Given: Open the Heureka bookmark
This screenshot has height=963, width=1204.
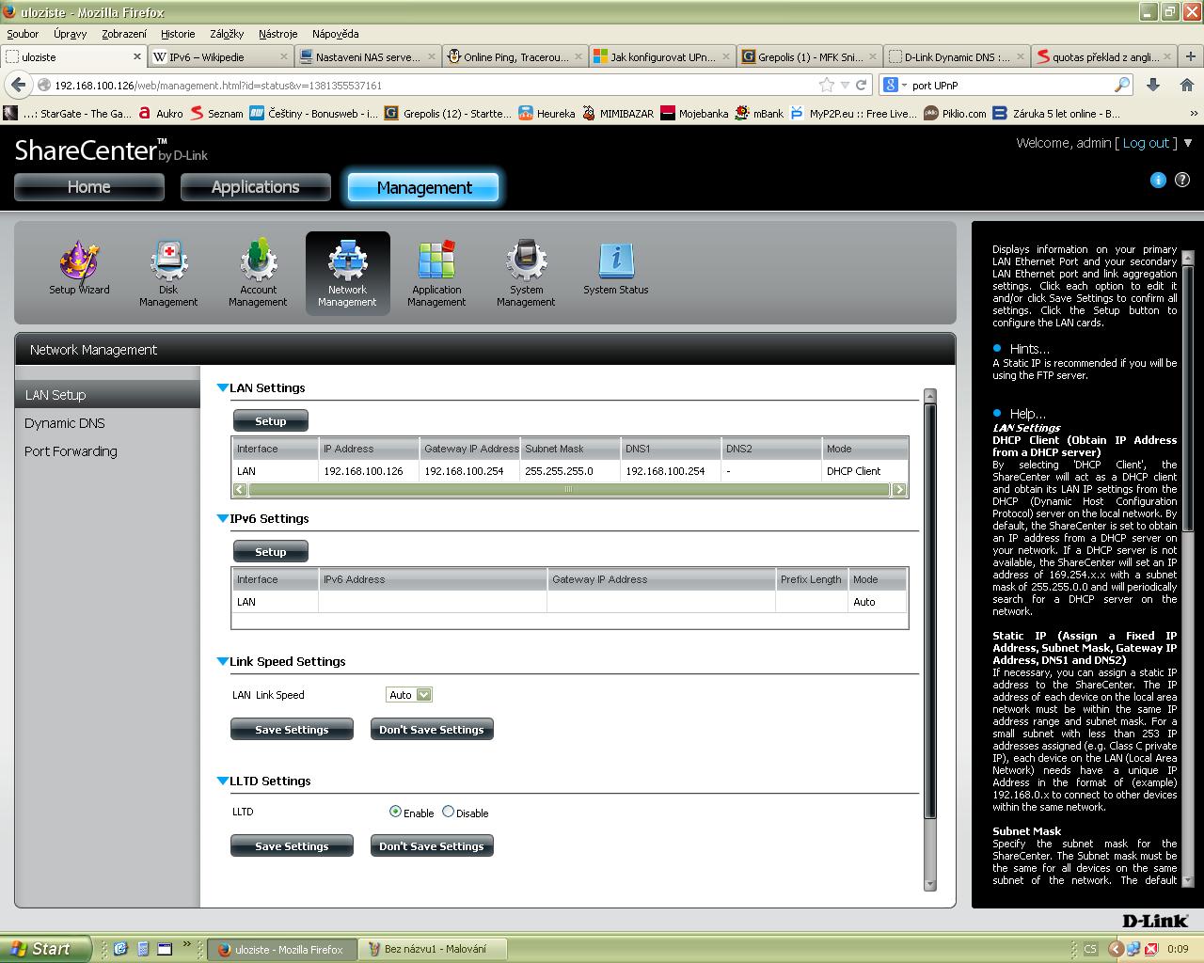Looking at the screenshot, I should click(x=547, y=113).
